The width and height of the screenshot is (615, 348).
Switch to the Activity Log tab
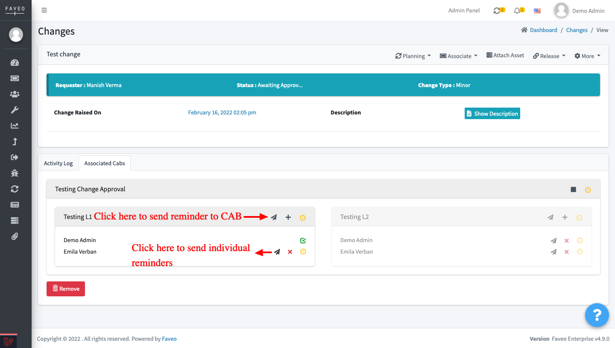(x=58, y=163)
